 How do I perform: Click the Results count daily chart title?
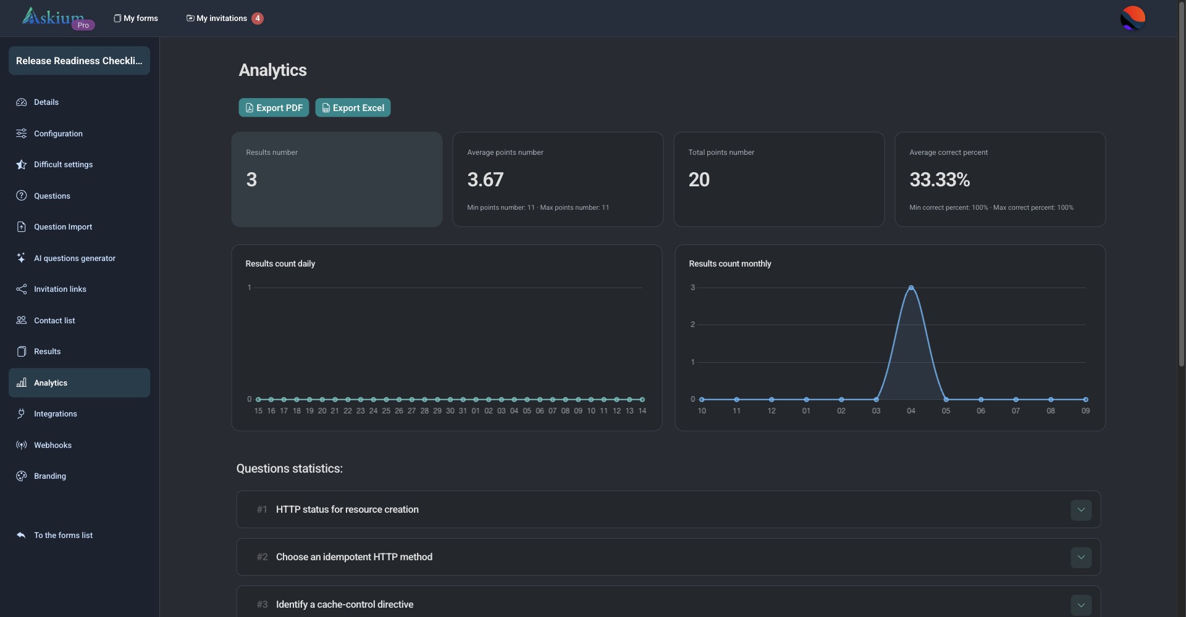coord(280,264)
